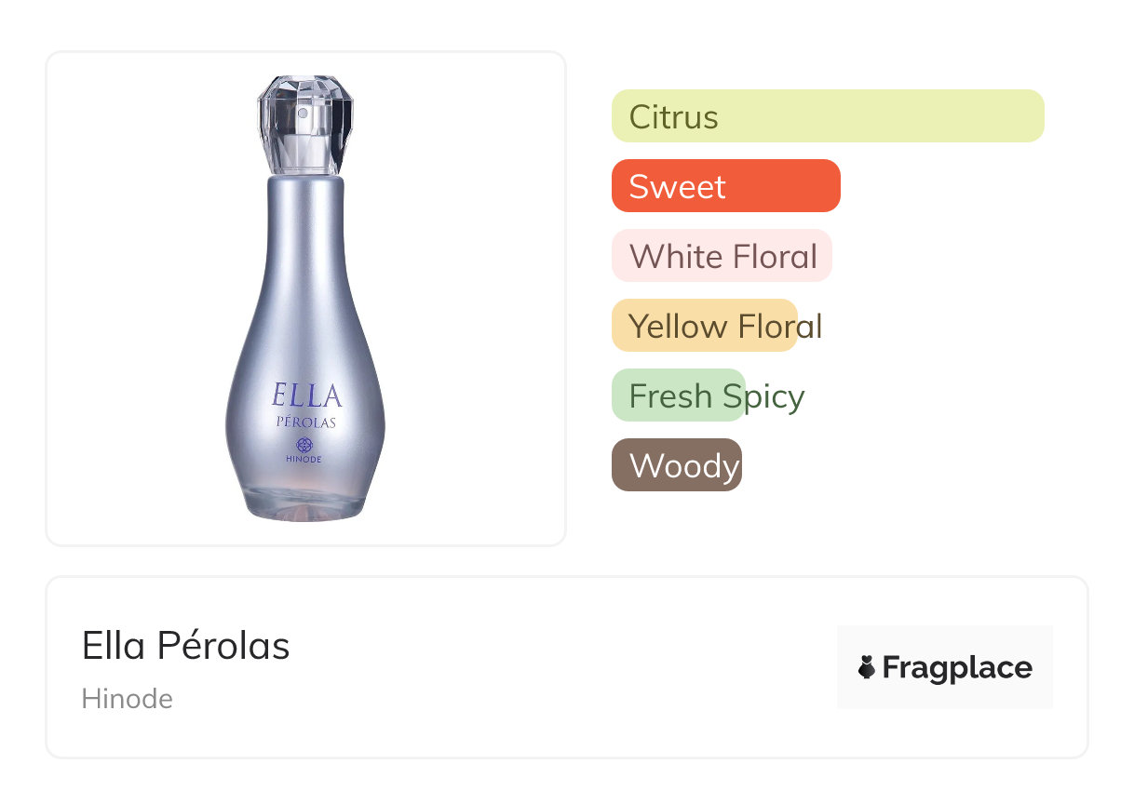This screenshot has height=804, width=1134.
Task: Open the Hinode brand link below the title
Action: tap(128, 698)
